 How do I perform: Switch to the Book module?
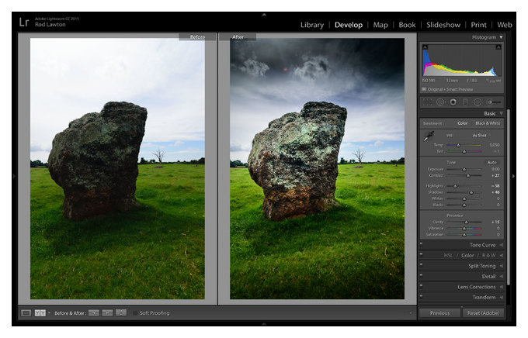pyautogui.click(x=407, y=25)
